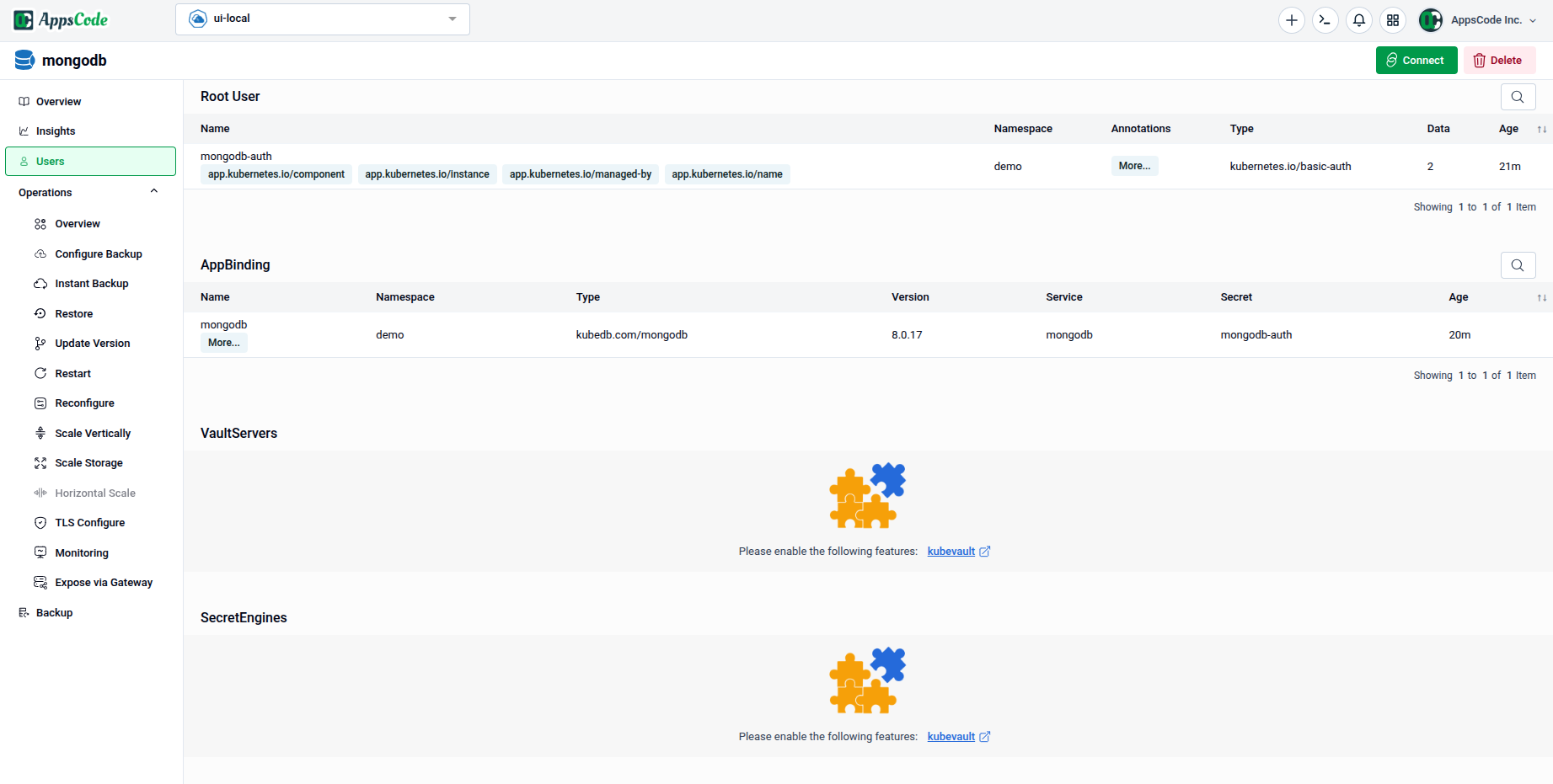Follow the kubevault feature link under VaultServers
The width and height of the screenshot is (1553, 784).
[x=951, y=551]
